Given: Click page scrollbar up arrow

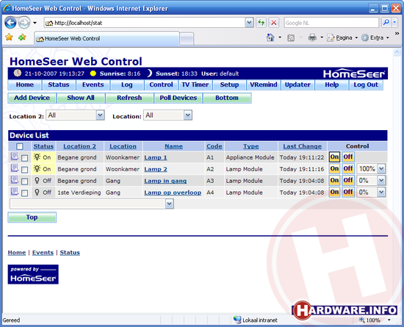Looking at the screenshot, I should [397, 53].
